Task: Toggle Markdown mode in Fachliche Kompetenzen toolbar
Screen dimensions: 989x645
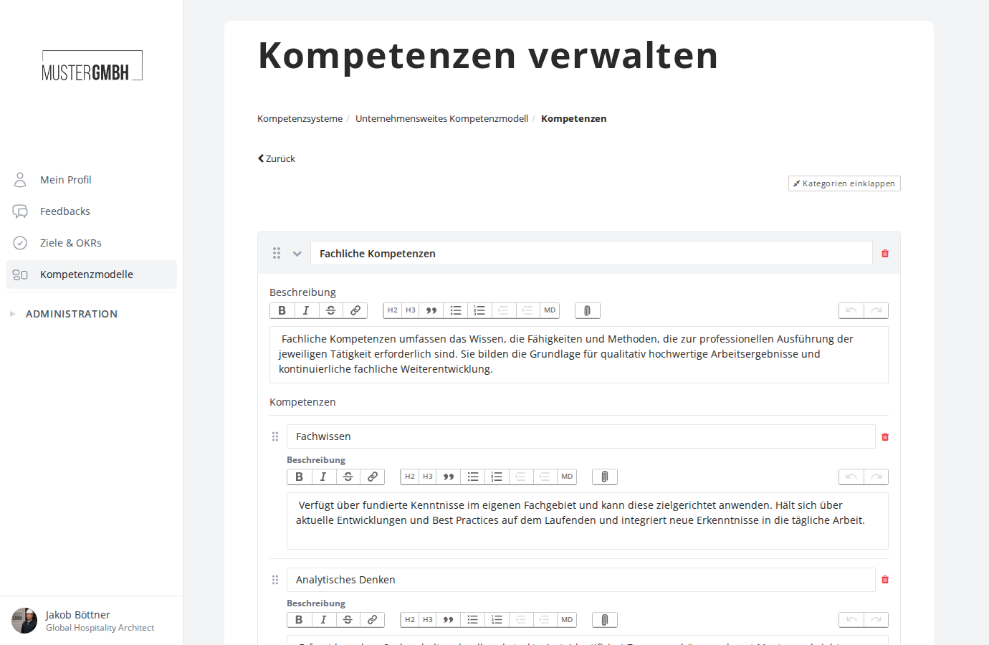Action: tap(550, 310)
